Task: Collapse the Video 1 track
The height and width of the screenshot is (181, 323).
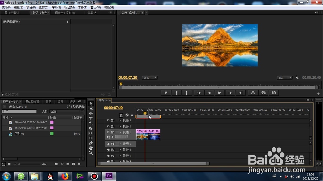Action: click(120, 132)
